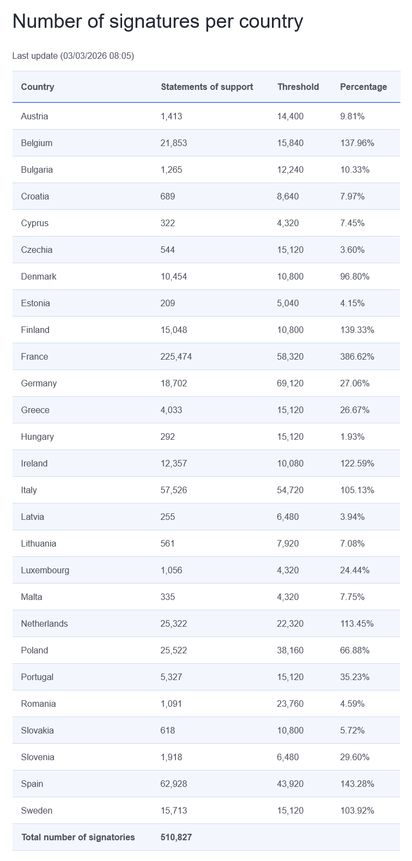Select Denmark's 96.80% percentage cell
412x861 pixels.
355,276
